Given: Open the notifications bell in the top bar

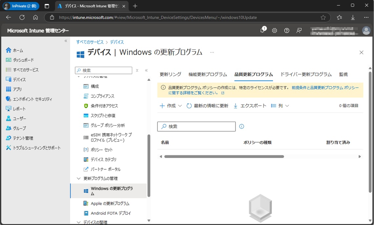Looking at the screenshot, I should tap(262, 30).
